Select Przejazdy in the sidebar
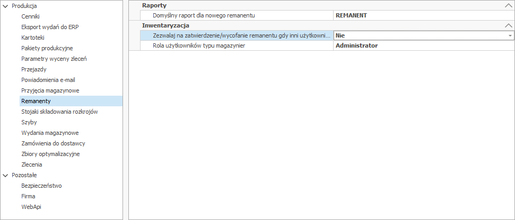Screen dimensions: 515x220 [x=33, y=69]
